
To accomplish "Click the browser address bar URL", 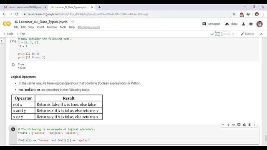I will [x=88, y=14].
